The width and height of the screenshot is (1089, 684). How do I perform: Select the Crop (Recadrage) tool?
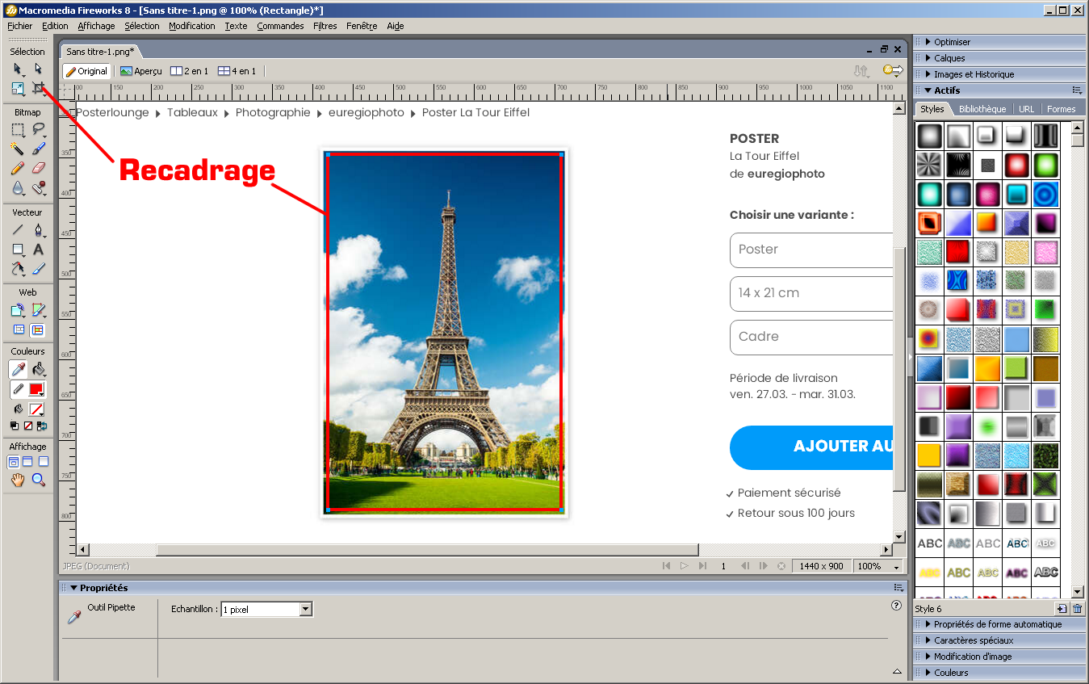[38, 88]
